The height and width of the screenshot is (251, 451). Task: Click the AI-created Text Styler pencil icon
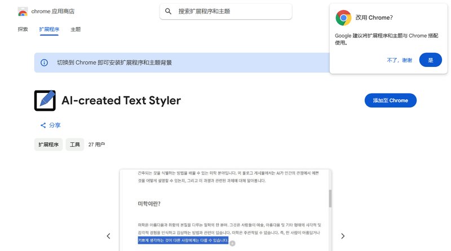pos(45,100)
